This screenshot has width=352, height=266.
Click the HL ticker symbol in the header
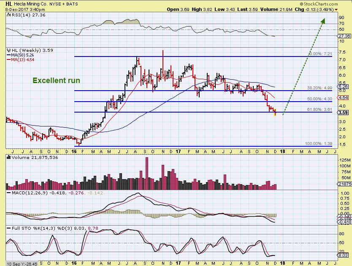click(9, 4)
